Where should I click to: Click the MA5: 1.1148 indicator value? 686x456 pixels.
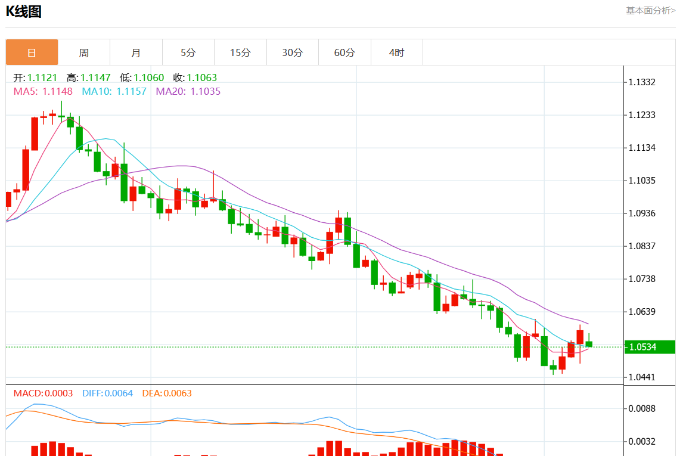point(43,91)
